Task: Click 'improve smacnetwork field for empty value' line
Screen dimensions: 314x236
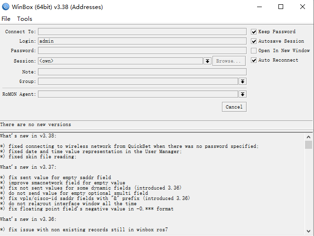Action: click(x=63, y=182)
